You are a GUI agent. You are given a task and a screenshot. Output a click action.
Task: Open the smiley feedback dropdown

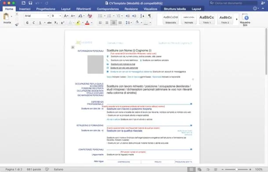click(256, 8)
